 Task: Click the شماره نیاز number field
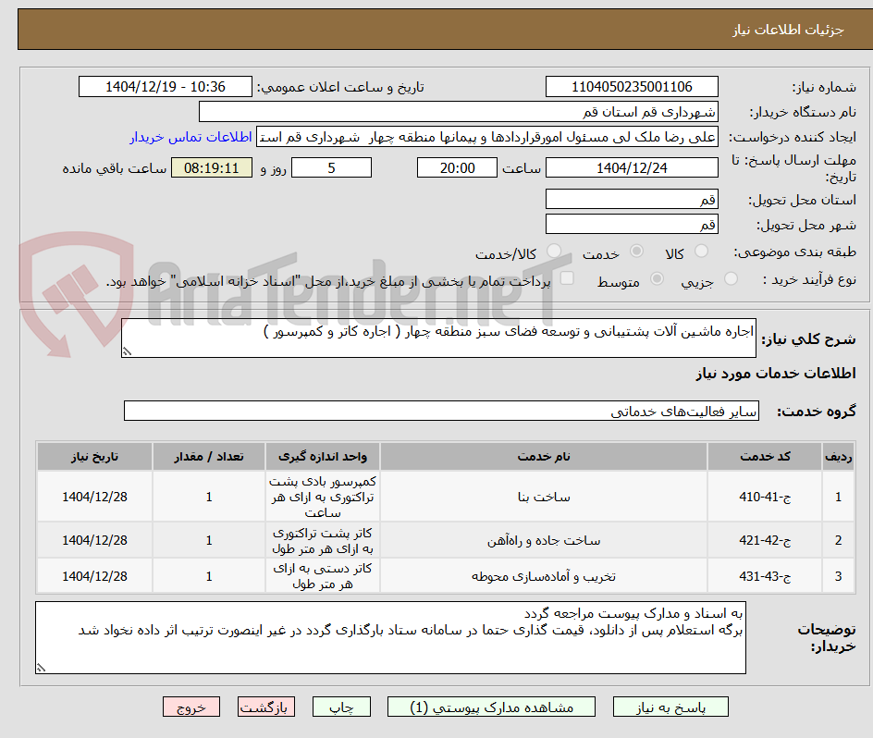[632, 87]
